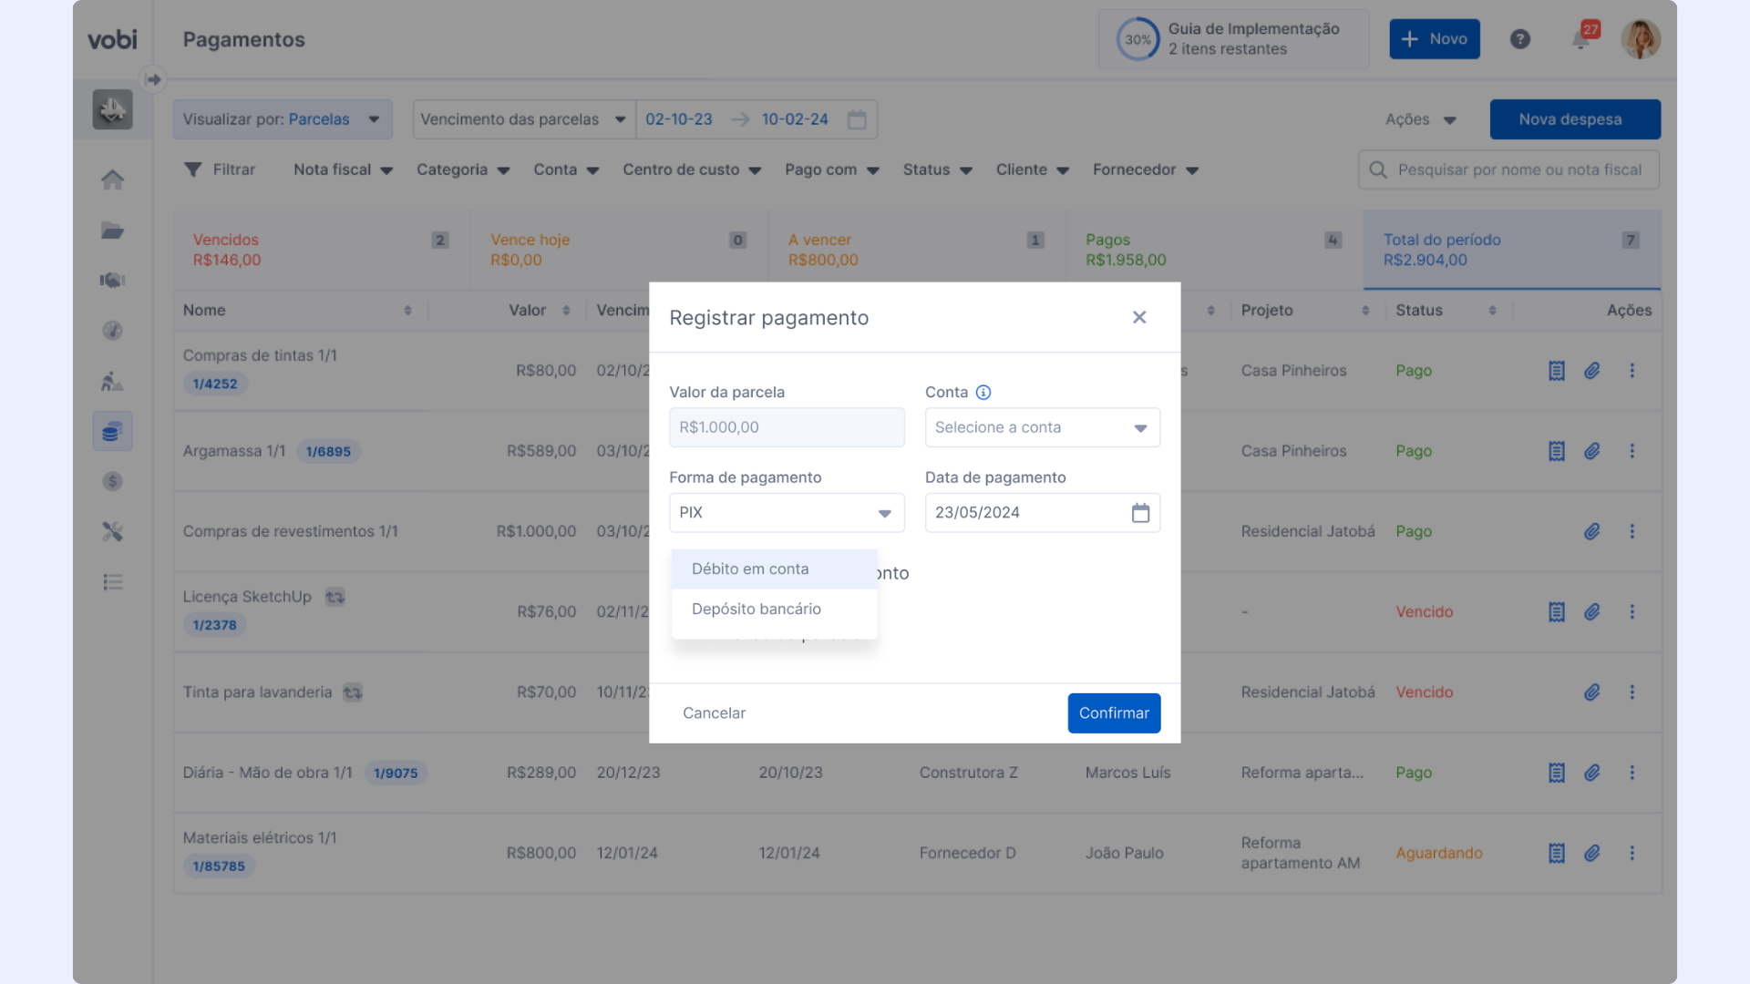Viewport: 1750px width, 984px height.
Task: Open calendar icon in Data de pagamento
Action: pyautogui.click(x=1140, y=513)
